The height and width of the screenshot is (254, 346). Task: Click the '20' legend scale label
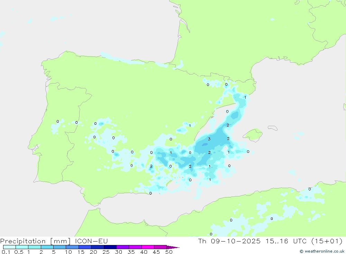[93, 252]
